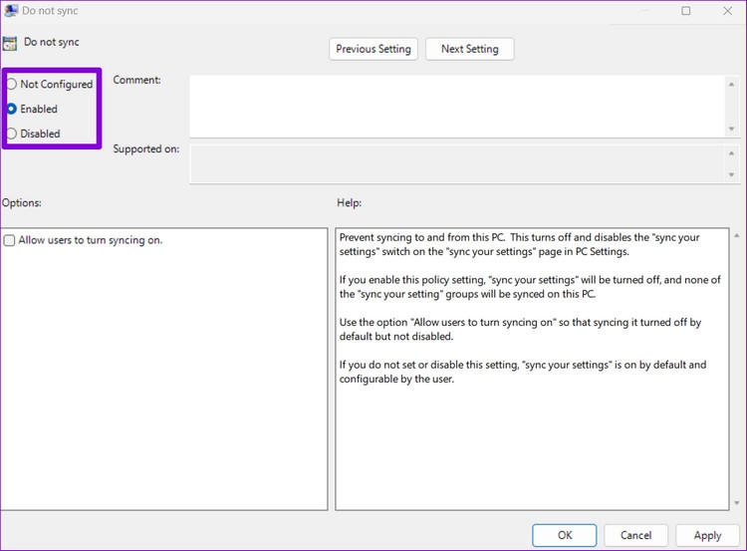The width and height of the screenshot is (747, 551).
Task: Select the Enabled radio button
Action: pos(11,110)
